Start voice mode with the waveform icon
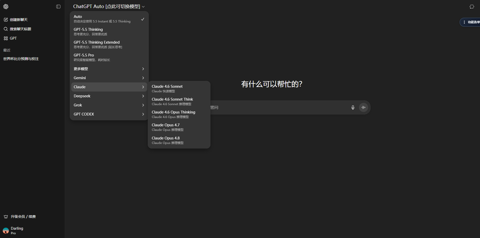 point(364,107)
